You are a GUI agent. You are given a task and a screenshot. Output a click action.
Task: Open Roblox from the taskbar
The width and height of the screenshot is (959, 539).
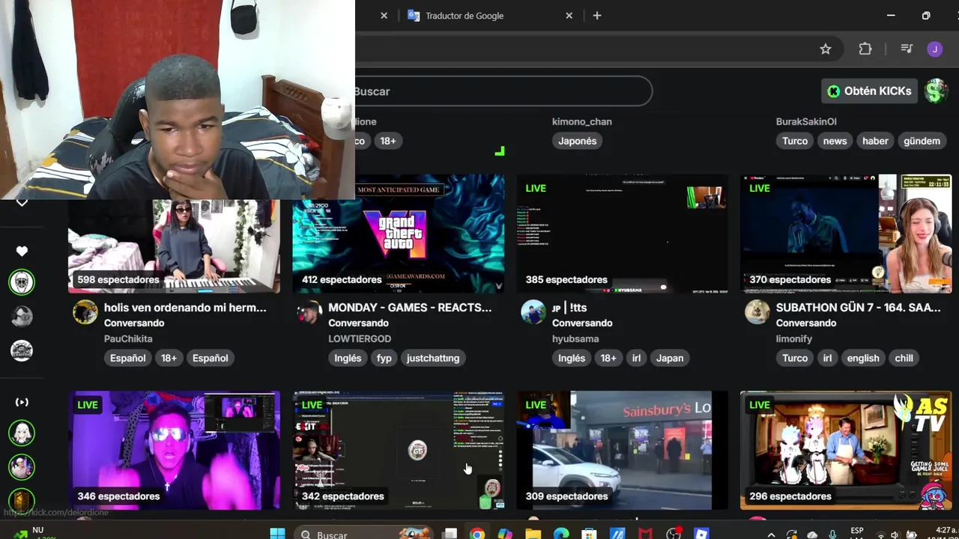tap(701, 534)
